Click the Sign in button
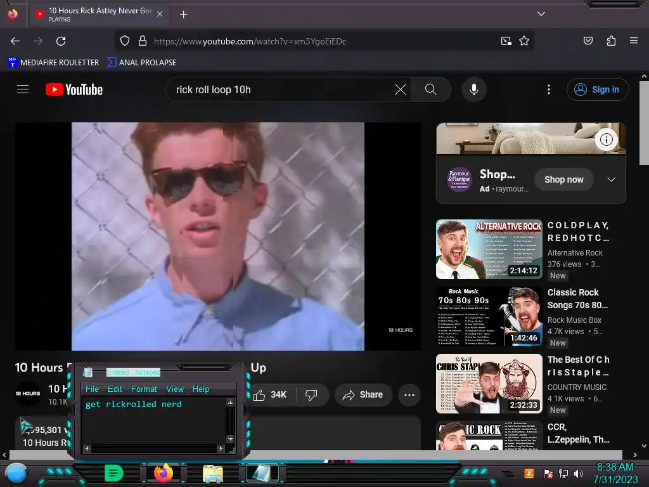The image size is (649, 487). 598,89
